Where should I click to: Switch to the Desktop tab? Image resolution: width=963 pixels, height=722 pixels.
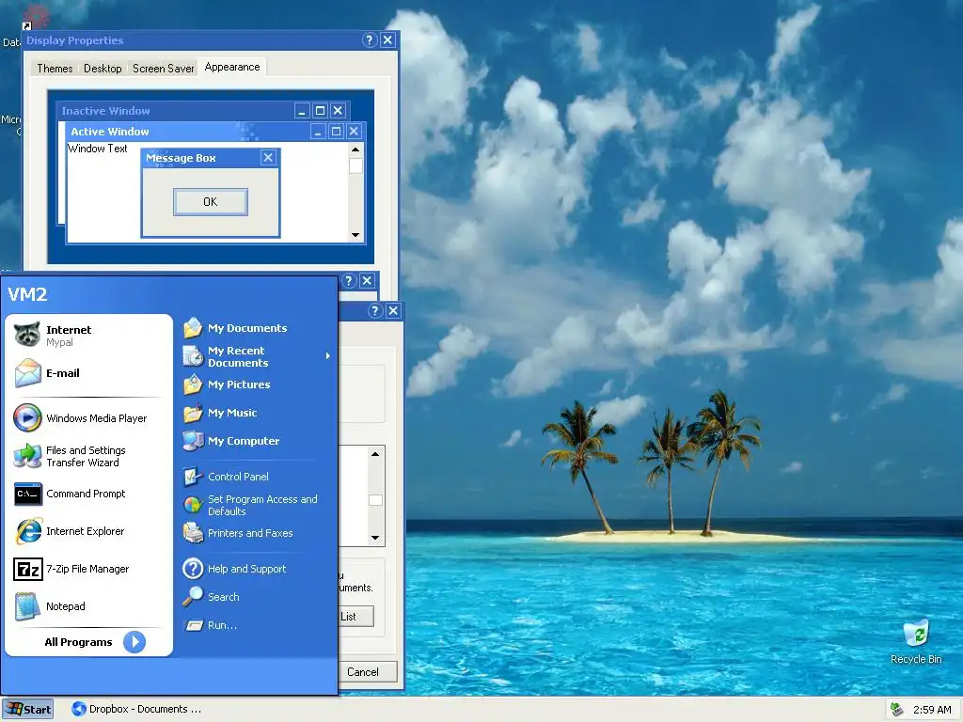click(x=103, y=68)
